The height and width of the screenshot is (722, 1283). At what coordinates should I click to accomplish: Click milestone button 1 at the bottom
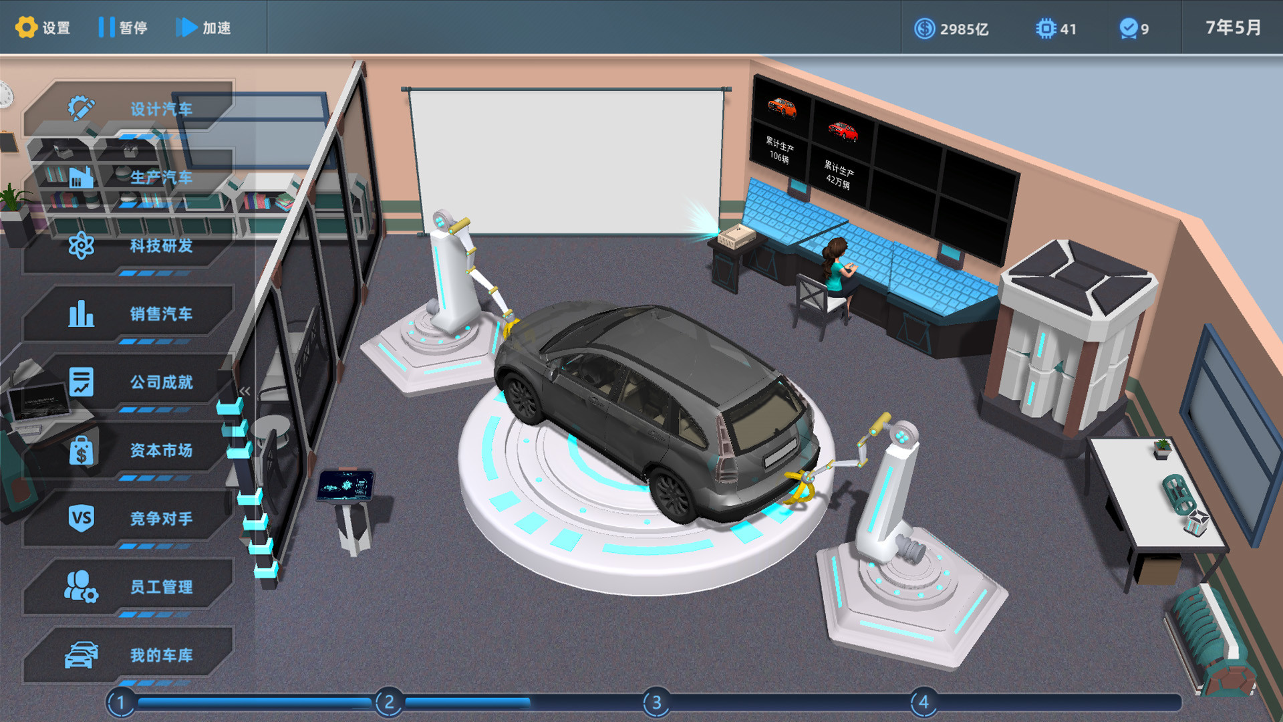point(120,703)
